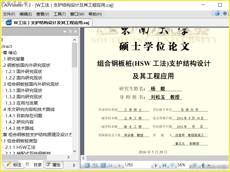Screen dimensions: 230x172
Task: Open side panel options dropdown arrow
Action: click(65, 32)
